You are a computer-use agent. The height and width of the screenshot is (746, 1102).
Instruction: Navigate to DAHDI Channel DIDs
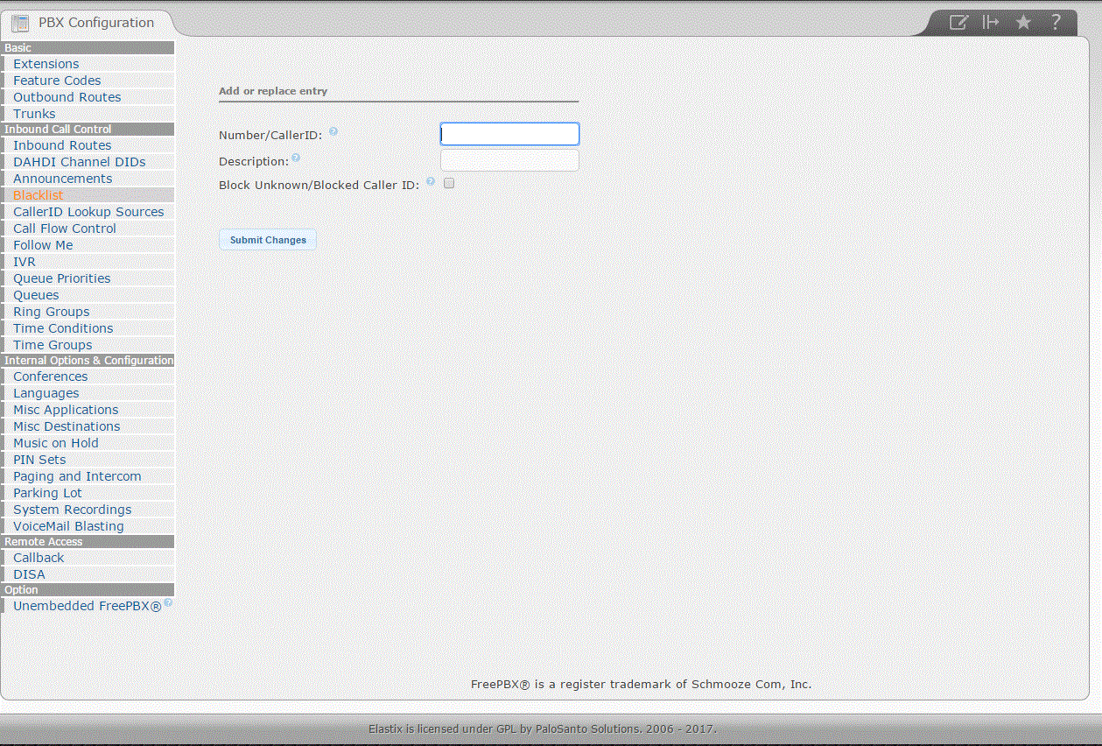[x=80, y=162]
